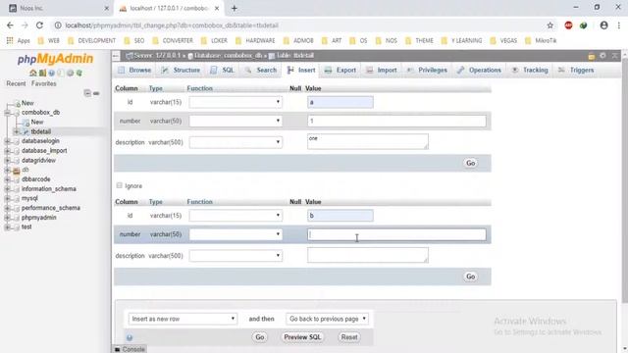Open the Favorites tables link
Viewport: 628px width, 353px height.
click(x=43, y=83)
